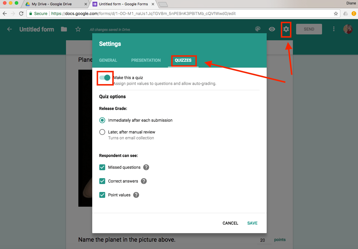
Task: Reload the page in the browser
Action: click(21, 14)
